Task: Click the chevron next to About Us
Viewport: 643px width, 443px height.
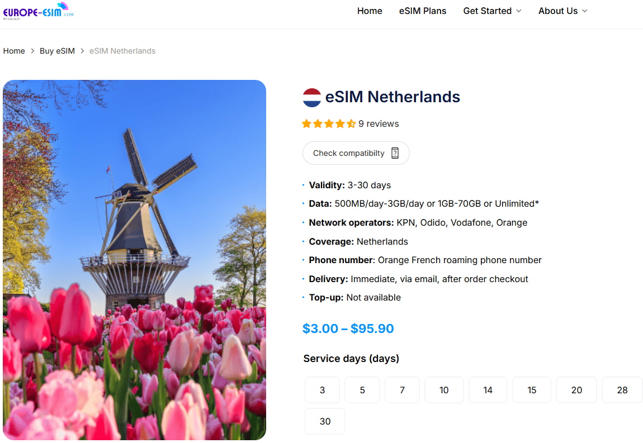Action: click(585, 11)
